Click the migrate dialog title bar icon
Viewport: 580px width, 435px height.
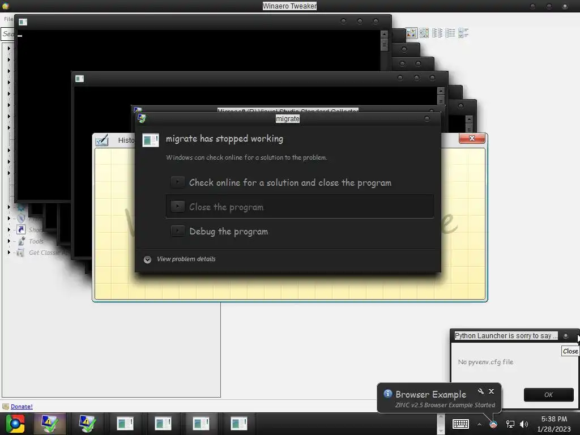(142, 118)
